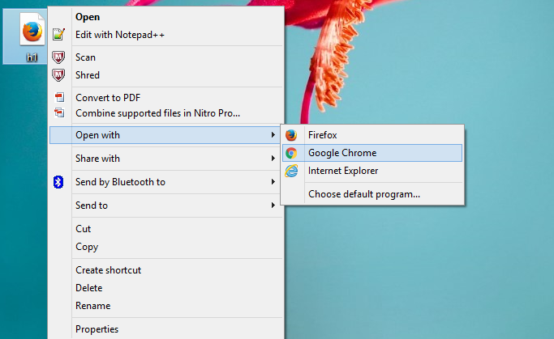Select Share with menu entry
Viewport: 554px width, 339px height.
pos(166,159)
